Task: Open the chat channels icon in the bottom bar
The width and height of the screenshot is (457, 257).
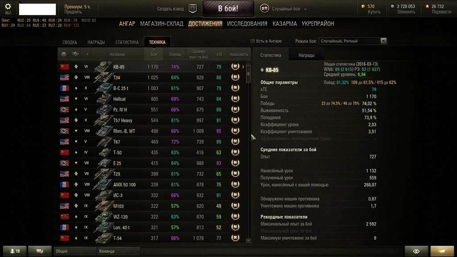Action: (40, 251)
